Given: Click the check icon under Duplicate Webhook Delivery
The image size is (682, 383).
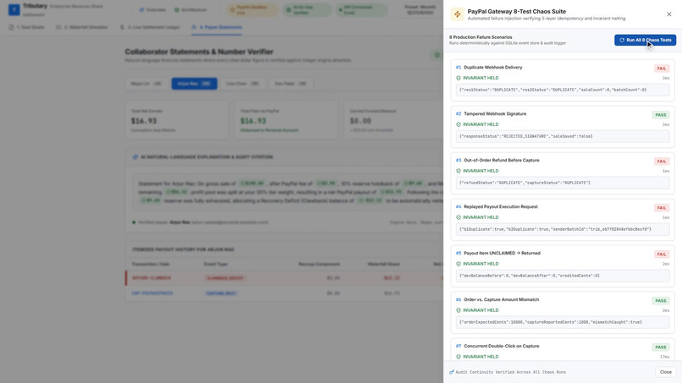Looking at the screenshot, I should pos(459,79).
